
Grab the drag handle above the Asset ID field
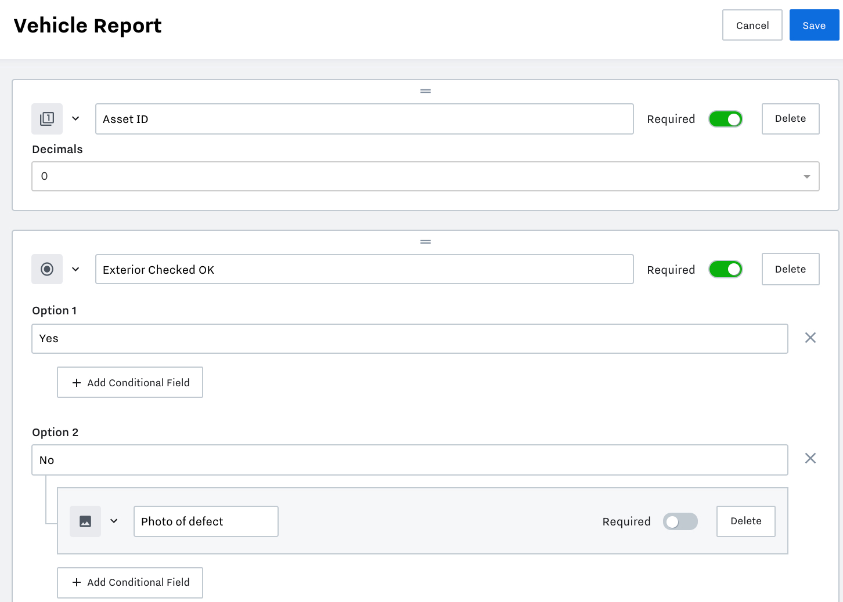[x=426, y=91]
